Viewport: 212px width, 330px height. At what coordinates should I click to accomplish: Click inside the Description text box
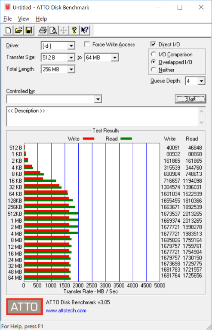103,116
